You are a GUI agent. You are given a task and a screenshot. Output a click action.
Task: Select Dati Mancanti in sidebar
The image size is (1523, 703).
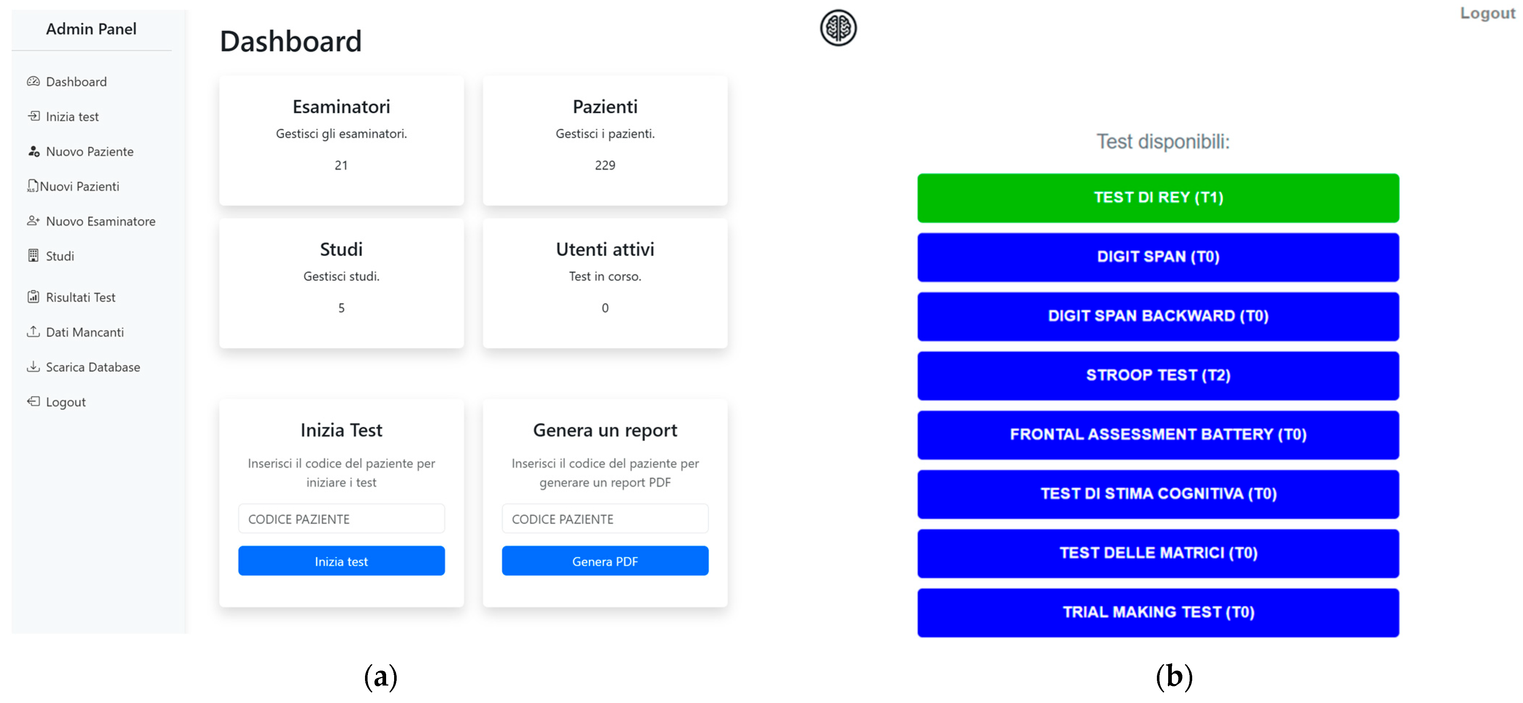[84, 332]
